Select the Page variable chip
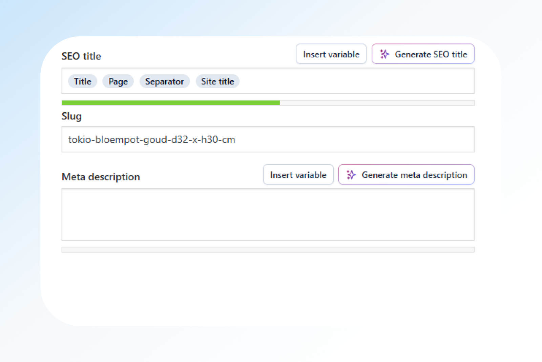Screen dimensions: 542x362 click(x=118, y=81)
